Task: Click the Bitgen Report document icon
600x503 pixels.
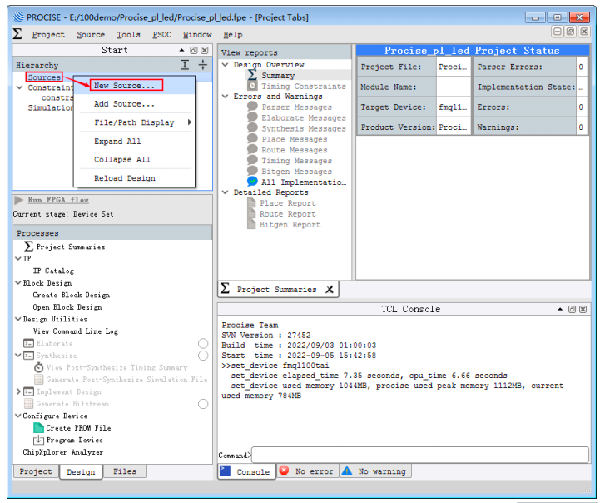Action: click(251, 224)
